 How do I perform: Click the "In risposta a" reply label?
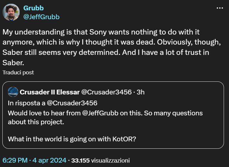(x=26, y=103)
